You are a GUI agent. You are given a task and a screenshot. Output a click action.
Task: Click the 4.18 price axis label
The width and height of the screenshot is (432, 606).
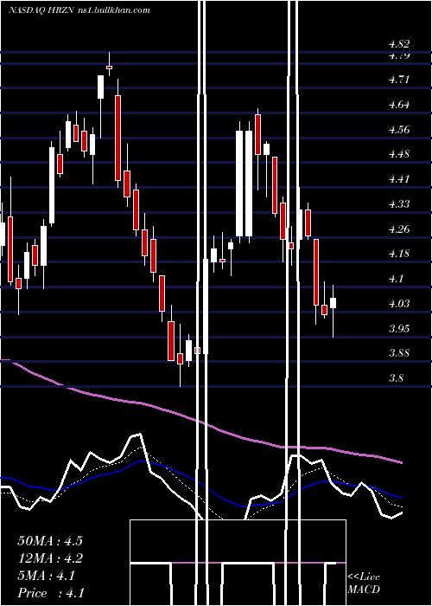click(x=399, y=254)
